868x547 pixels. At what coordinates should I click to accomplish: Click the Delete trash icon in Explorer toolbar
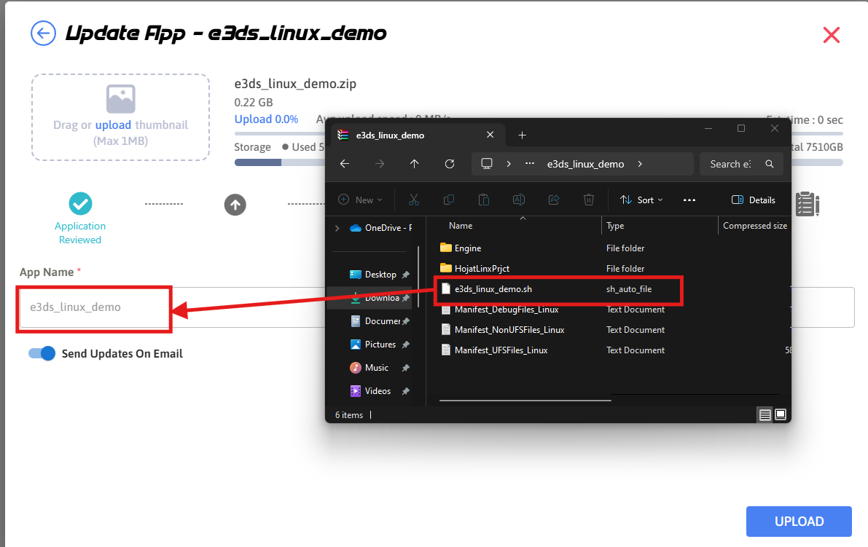(589, 200)
